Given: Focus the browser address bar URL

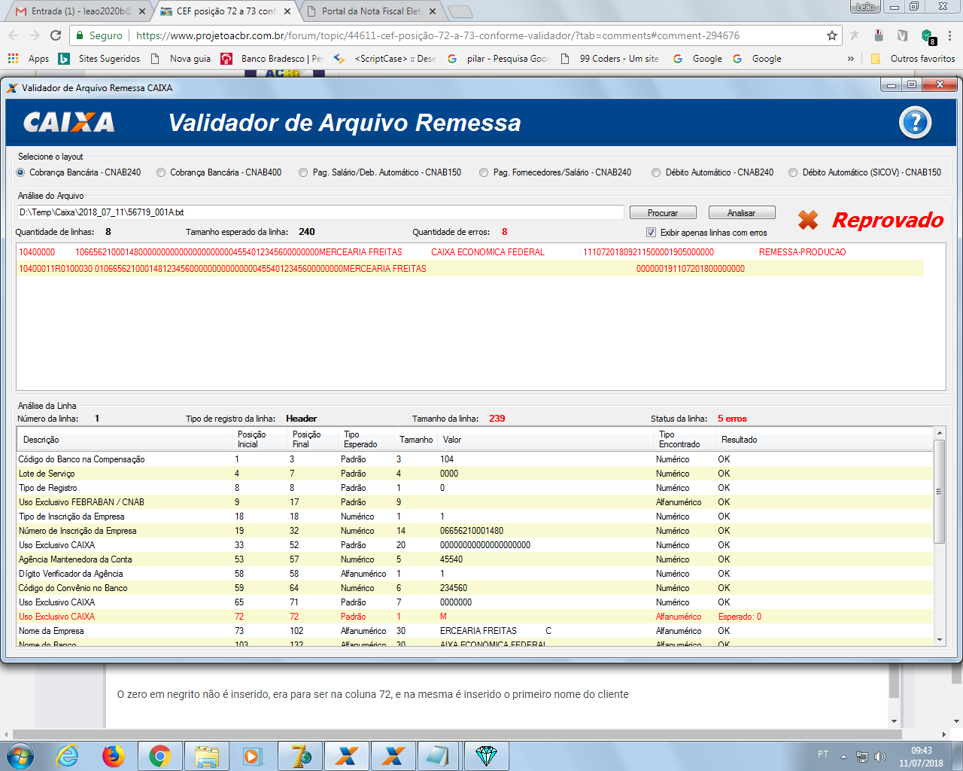Looking at the screenshot, I should 437,35.
